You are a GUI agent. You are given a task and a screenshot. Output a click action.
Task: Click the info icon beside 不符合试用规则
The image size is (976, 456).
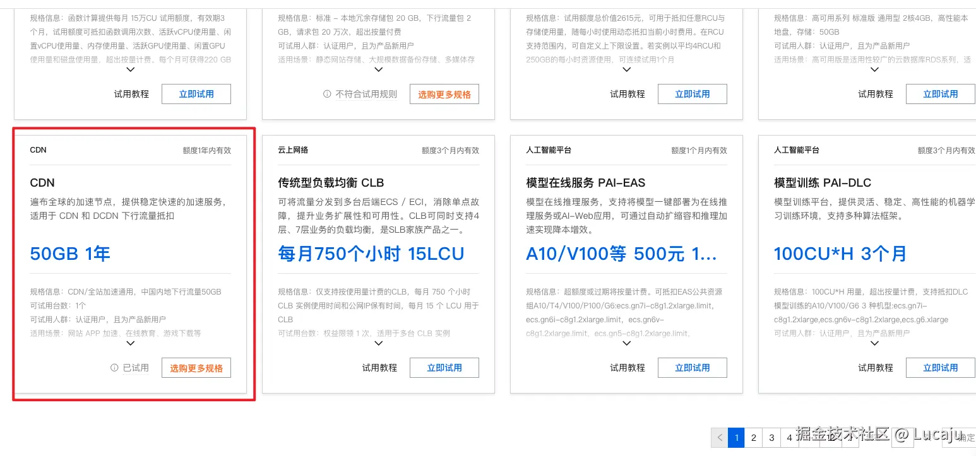(x=327, y=94)
